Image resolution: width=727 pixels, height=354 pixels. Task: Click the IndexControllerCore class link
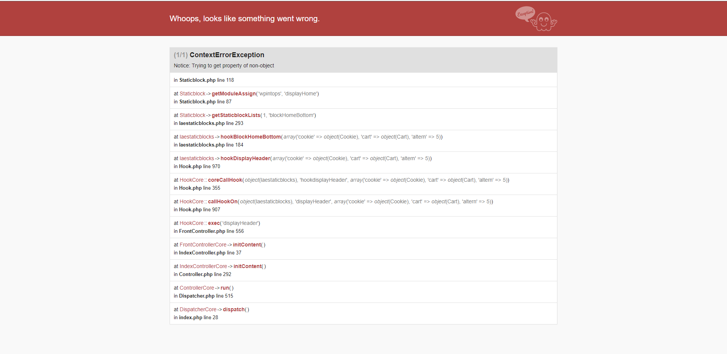203,266
